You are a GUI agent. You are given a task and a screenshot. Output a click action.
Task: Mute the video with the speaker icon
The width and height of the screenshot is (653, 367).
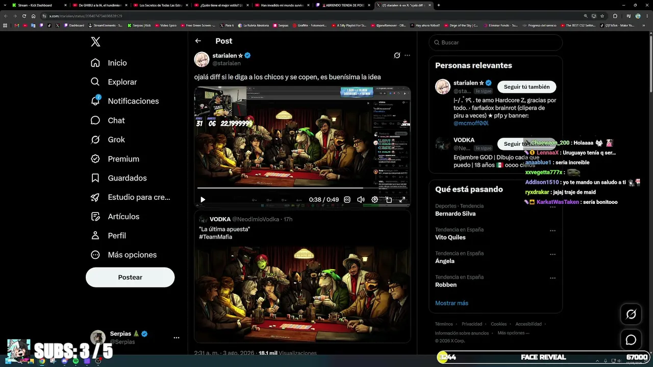click(361, 200)
